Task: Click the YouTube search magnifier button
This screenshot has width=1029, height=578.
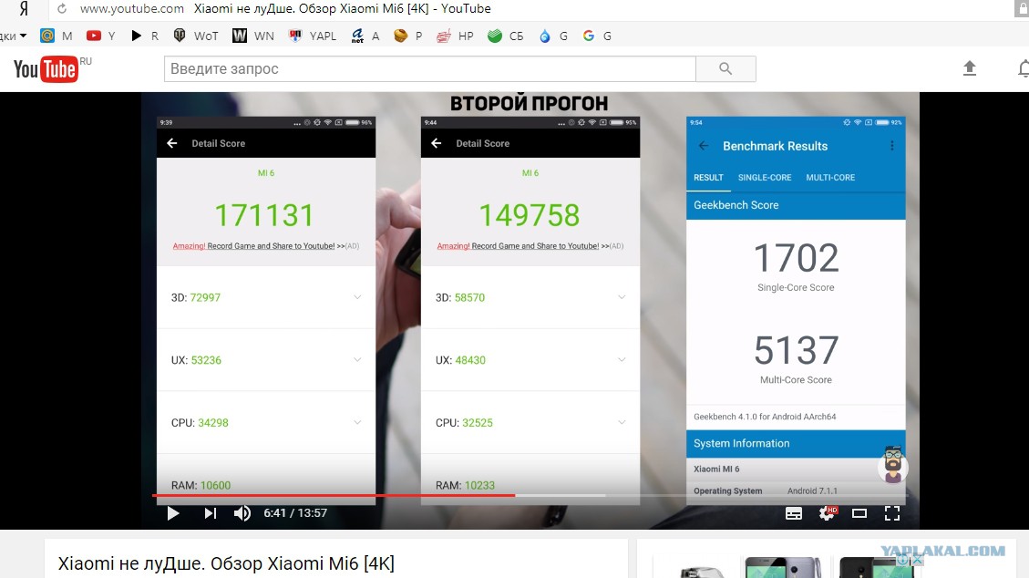Action: tap(725, 69)
